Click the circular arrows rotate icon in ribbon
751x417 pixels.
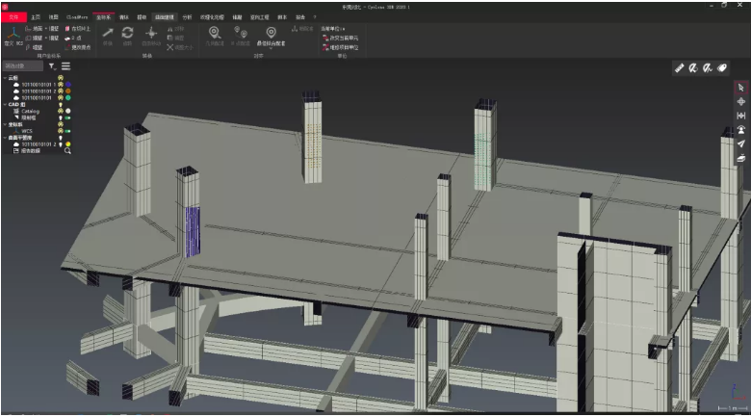pyautogui.click(x=127, y=33)
